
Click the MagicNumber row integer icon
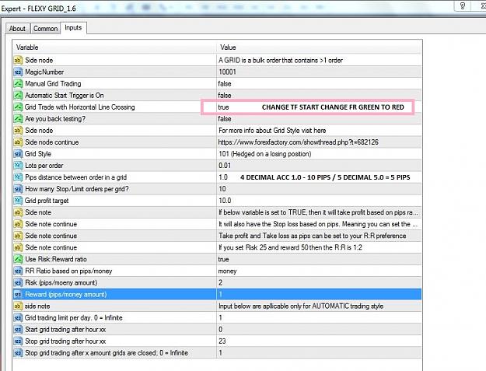tap(18, 72)
